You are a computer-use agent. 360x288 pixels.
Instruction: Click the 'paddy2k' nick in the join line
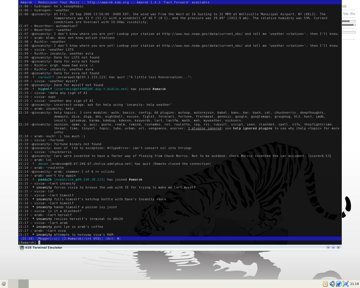click(45, 179)
